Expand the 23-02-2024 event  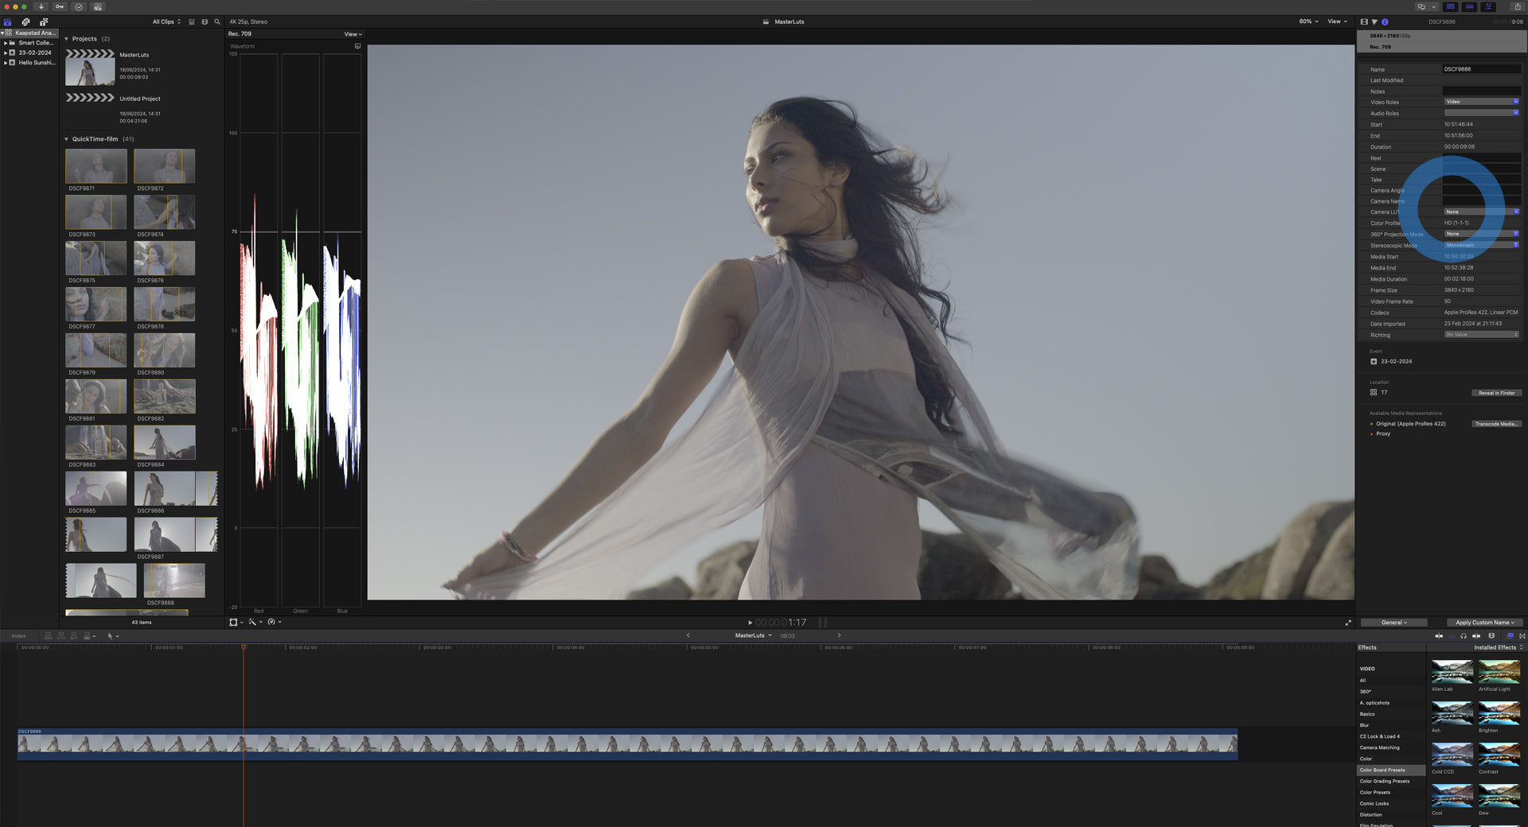pos(6,52)
